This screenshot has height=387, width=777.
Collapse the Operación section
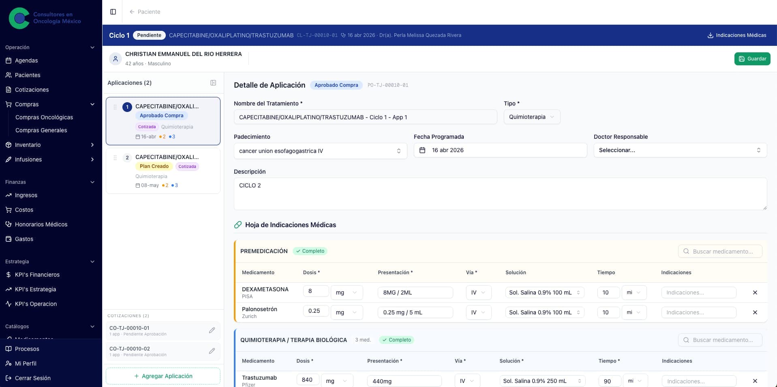92,47
